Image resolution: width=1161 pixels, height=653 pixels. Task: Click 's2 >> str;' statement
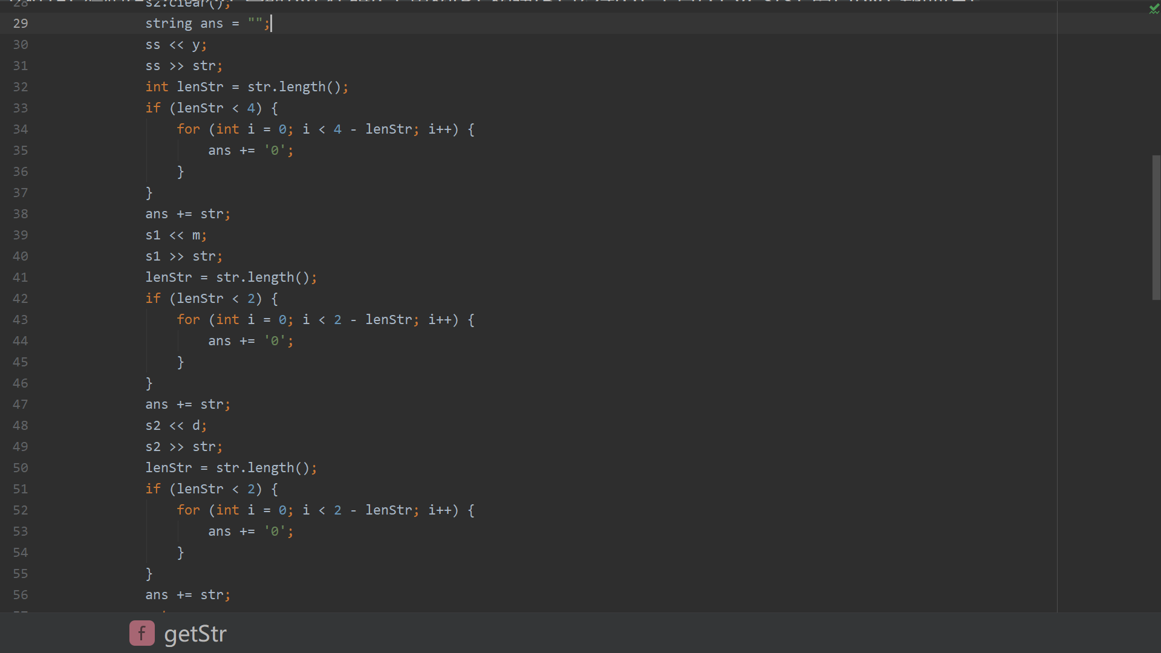click(x=184, y=447)
